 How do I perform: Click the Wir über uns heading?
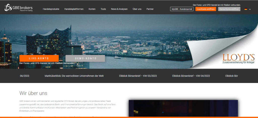34,93
